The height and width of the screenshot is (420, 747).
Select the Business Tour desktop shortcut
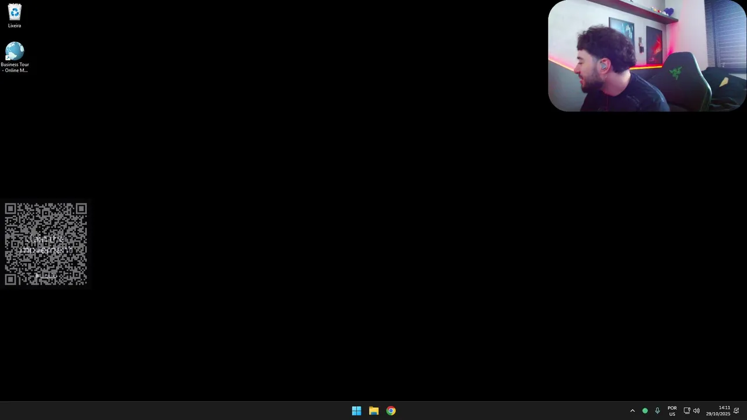click(x=15, y=57)
